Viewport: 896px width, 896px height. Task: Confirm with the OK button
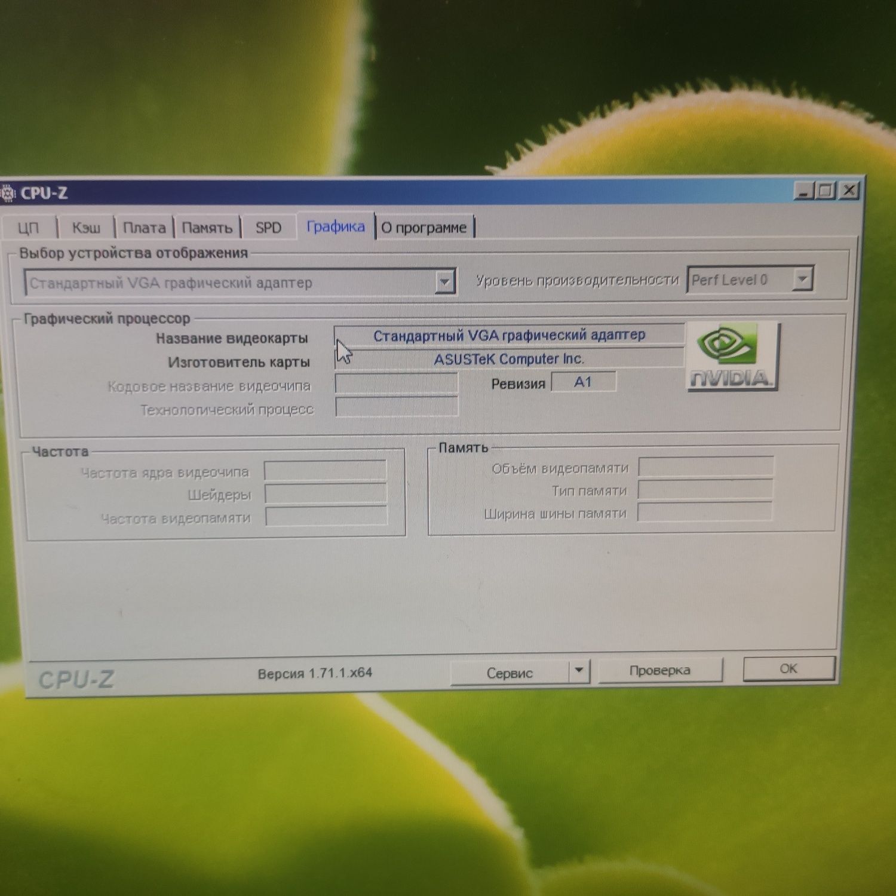(x=788, y=668)
